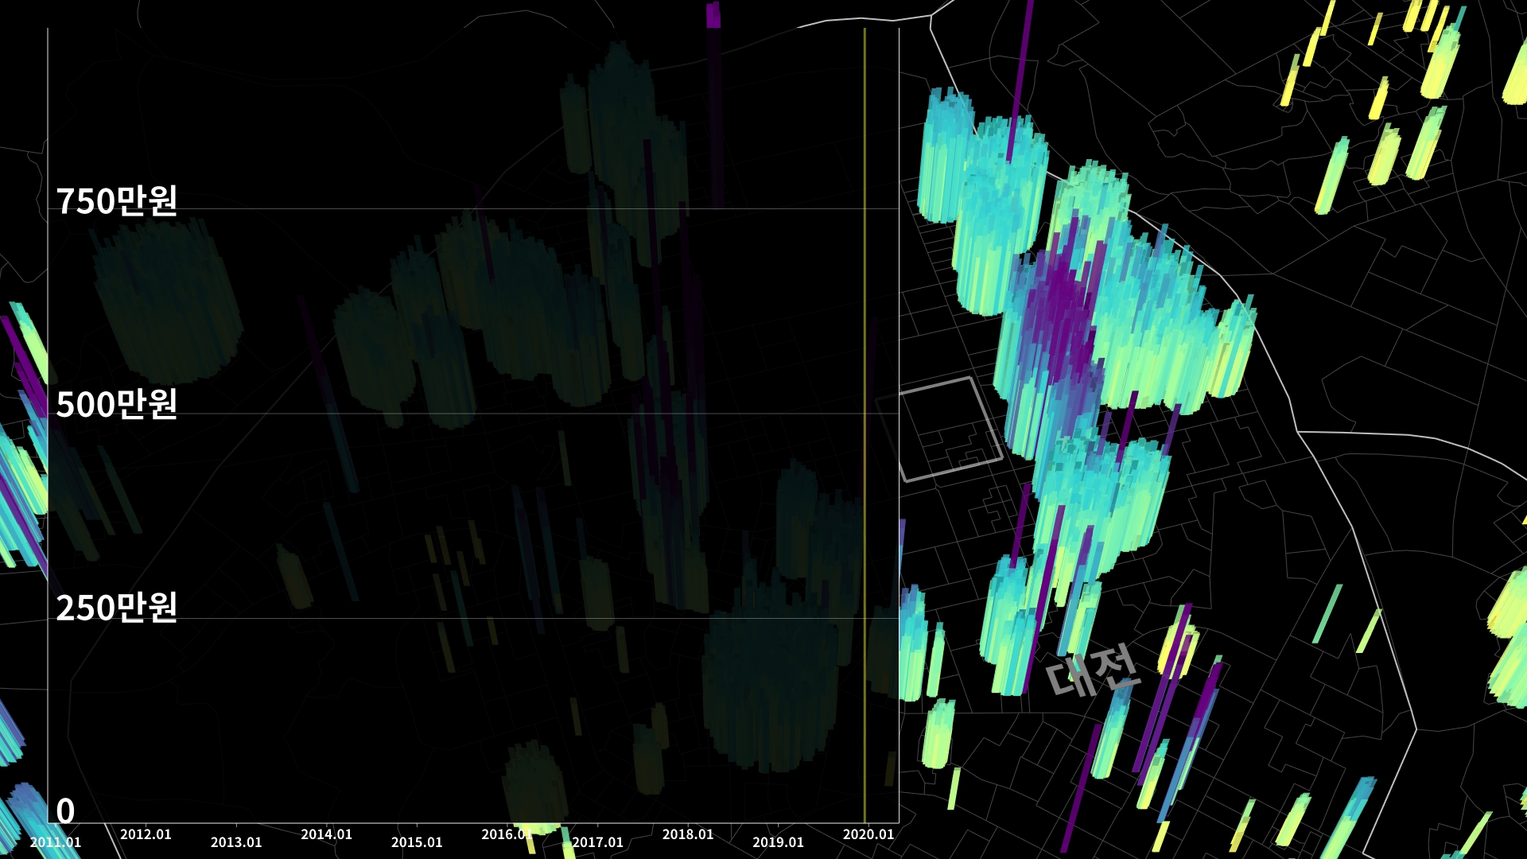Screen dimensions: 1527x859
Task: Click the 250만원 y-axis label
Action: click(x=116, y=608)
